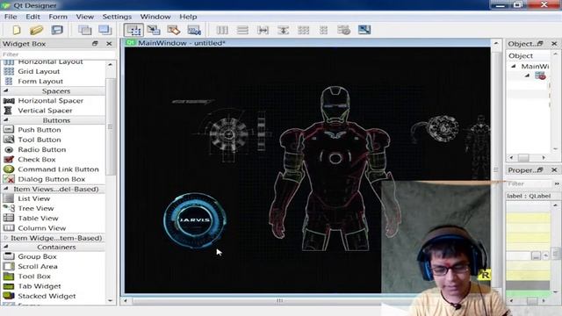Open a form using the folder icon
This screenshot has height=316, width=562.
(36, 30)
